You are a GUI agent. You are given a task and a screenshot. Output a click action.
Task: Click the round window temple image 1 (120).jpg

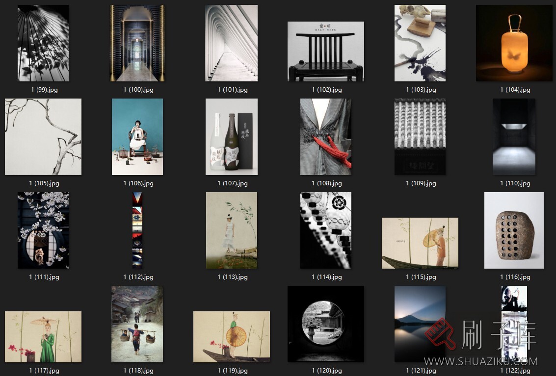(x=326, y=324)
